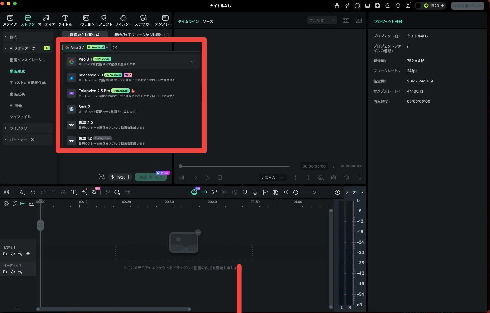The width and height of the screenshot is (490, 313).
Task: Choose Sora 2 model
Action: [x=132, y=109]
